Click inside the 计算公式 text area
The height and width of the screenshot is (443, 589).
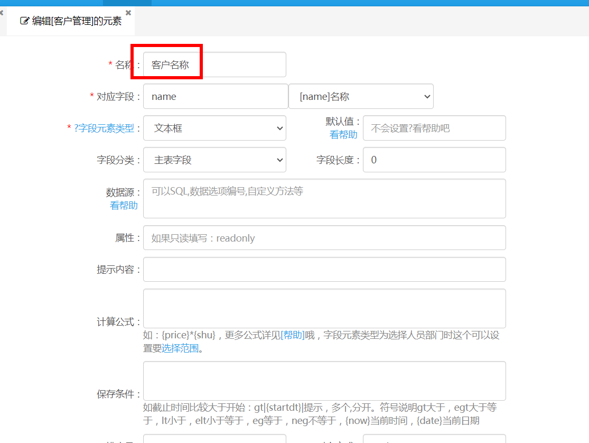[x=324, y=308]
